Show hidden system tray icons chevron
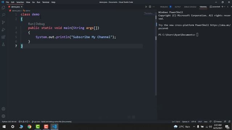The width and height of the screenshot is (232, 130). pos(194,127)
